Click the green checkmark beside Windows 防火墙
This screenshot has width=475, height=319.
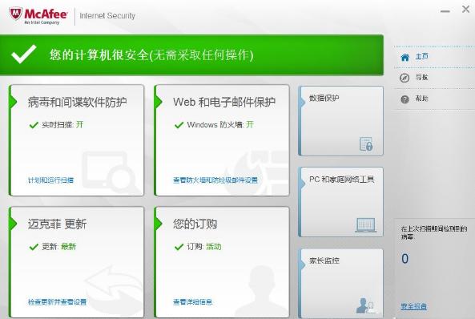point(179,124)
